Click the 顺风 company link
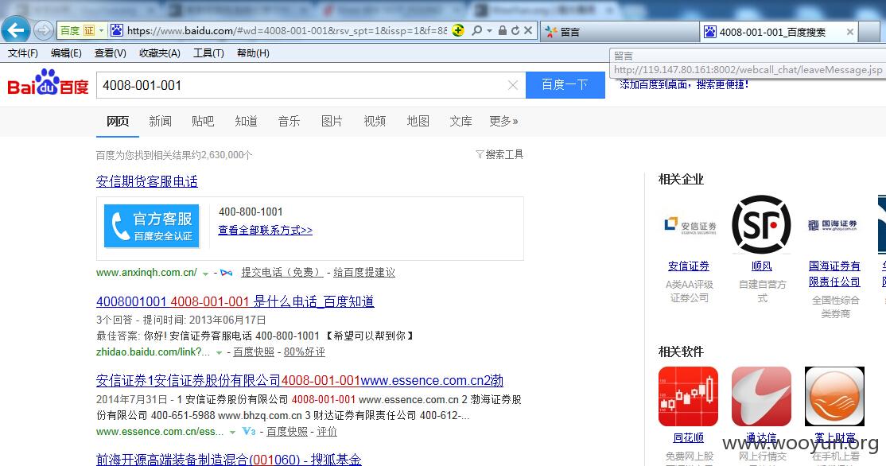 tap(762, 266)
